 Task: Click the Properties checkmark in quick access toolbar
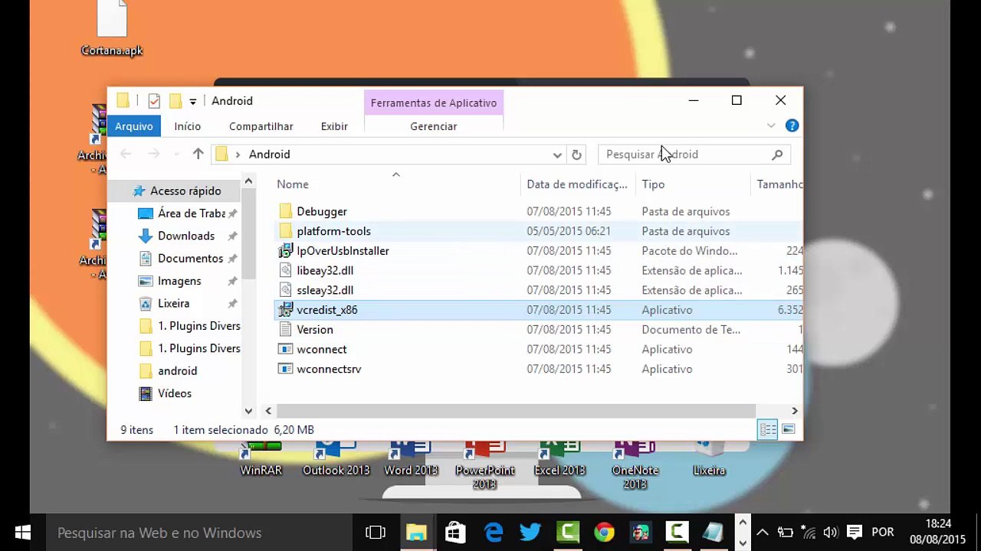[154, 101]
